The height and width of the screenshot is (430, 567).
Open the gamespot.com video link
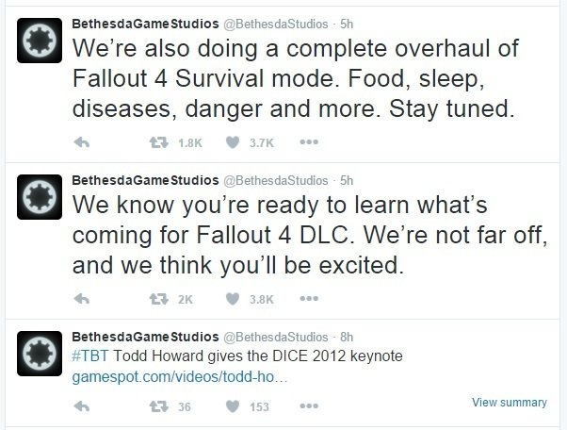pos(180,377)
